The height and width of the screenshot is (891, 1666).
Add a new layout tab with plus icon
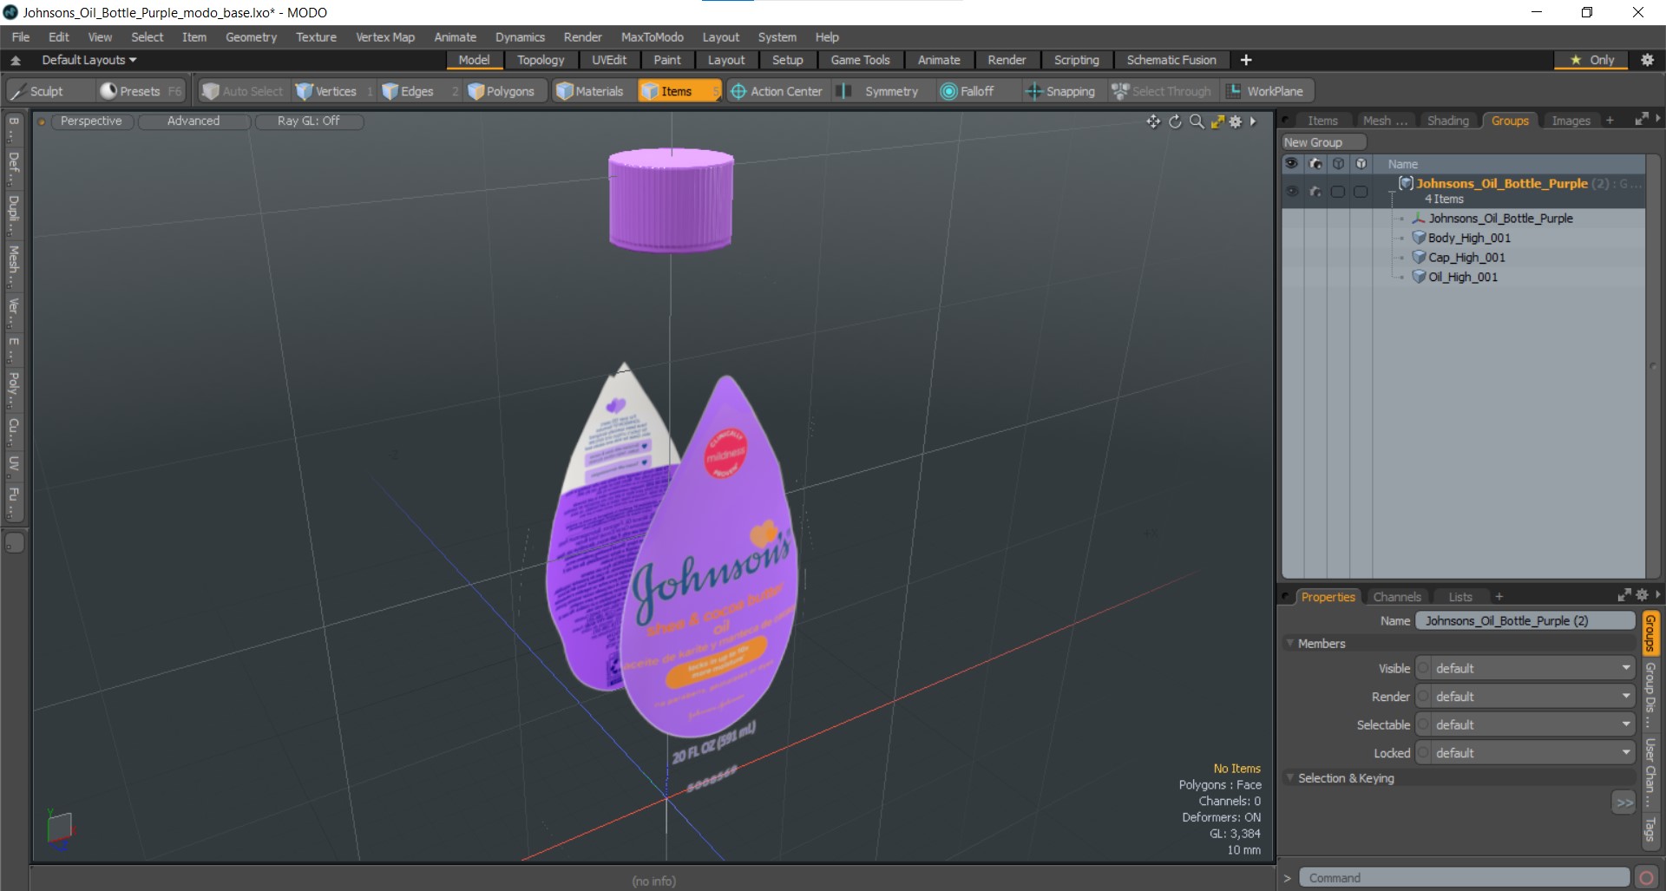(1246, 60)
